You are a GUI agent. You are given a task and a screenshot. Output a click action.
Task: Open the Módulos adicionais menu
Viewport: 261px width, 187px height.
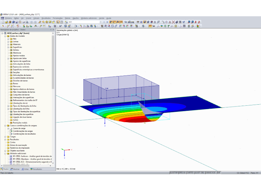coord(89,18)
